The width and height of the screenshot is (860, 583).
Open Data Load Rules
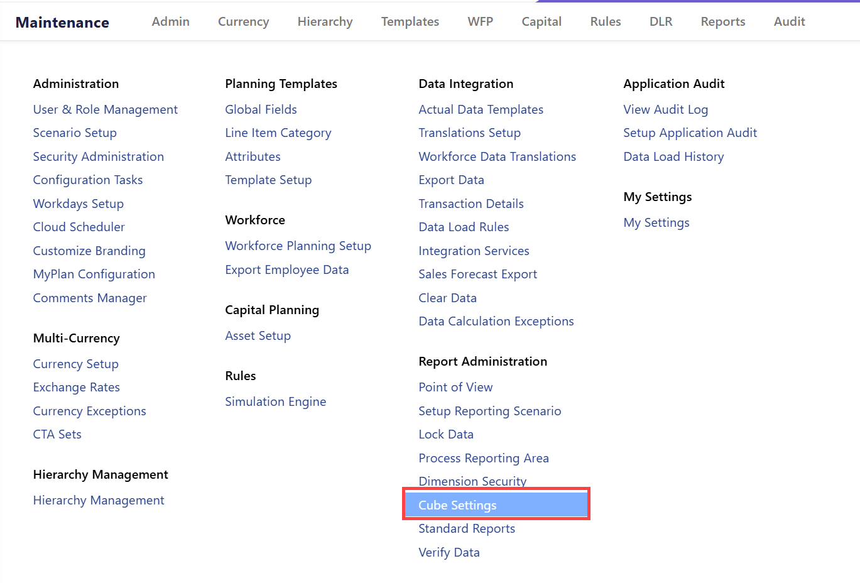pyautogui.click(x=464, y=227)
